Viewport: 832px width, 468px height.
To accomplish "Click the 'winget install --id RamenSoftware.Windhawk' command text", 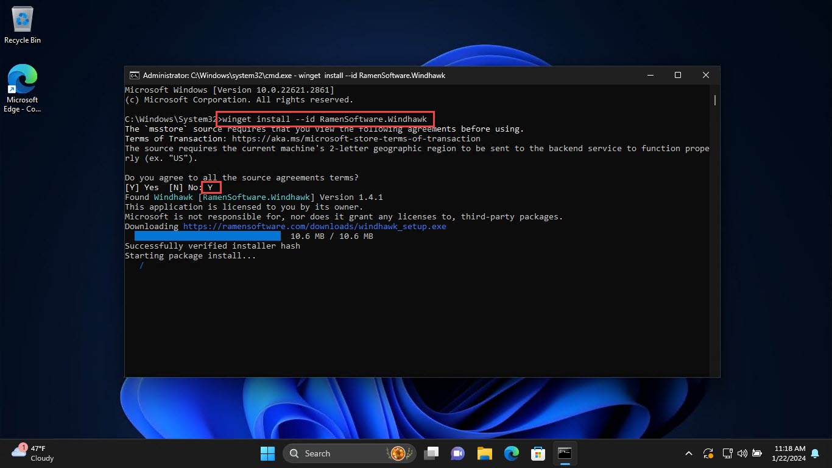I will tap(325, 119).
